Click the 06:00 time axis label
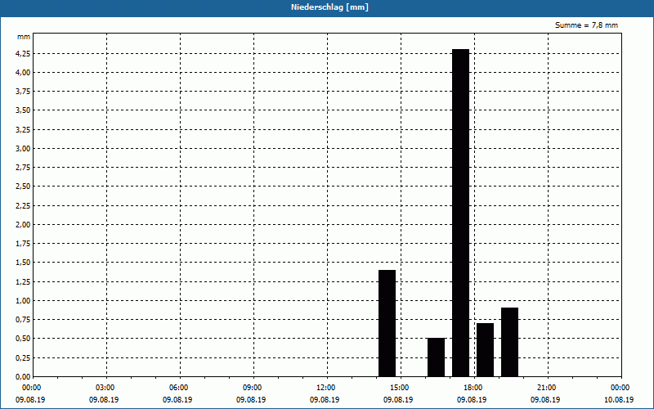 (178, 388)
